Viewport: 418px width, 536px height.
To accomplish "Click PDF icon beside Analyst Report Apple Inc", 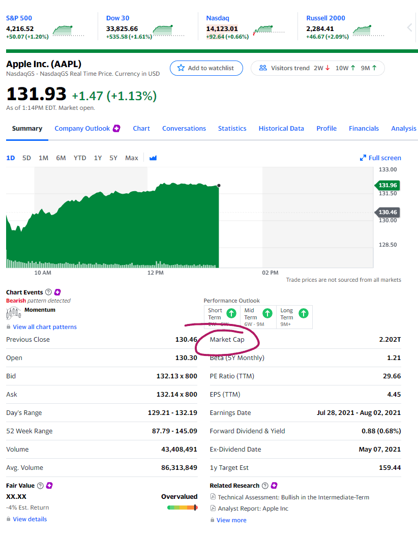I will (x=213, y=509).
